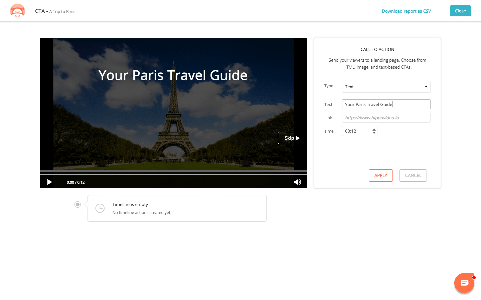Expand the Call to Action type selector
Screen dimensions: 481x300
(x=386, y=87)
